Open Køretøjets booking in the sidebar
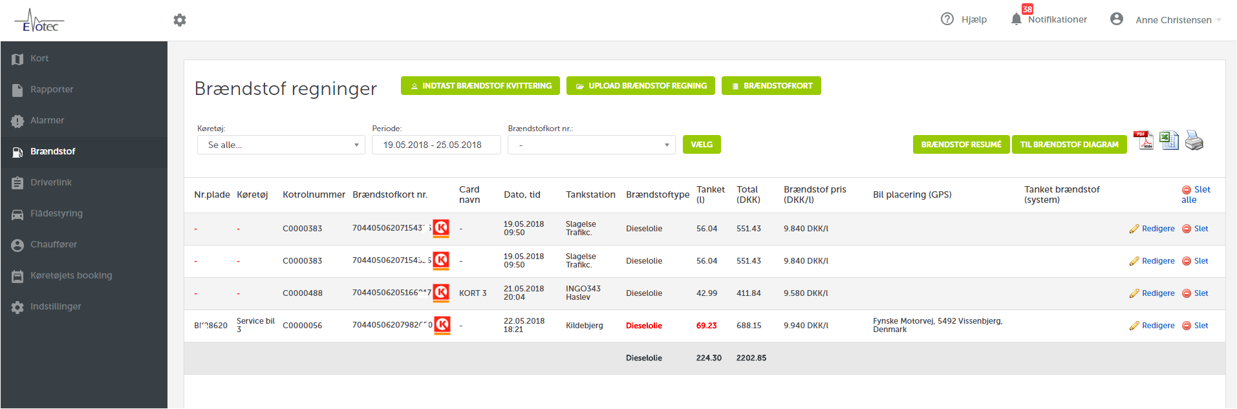Image resolution: width=1237 pixels, height=409 pixels. tap(84, 275)
